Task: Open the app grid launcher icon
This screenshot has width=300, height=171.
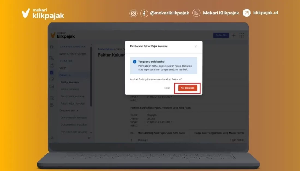Action: point(242,35)
